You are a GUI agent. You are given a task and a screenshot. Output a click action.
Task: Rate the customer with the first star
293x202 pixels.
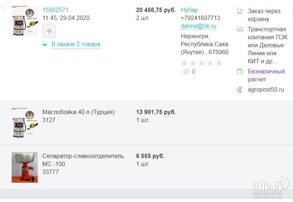[185, 63]
